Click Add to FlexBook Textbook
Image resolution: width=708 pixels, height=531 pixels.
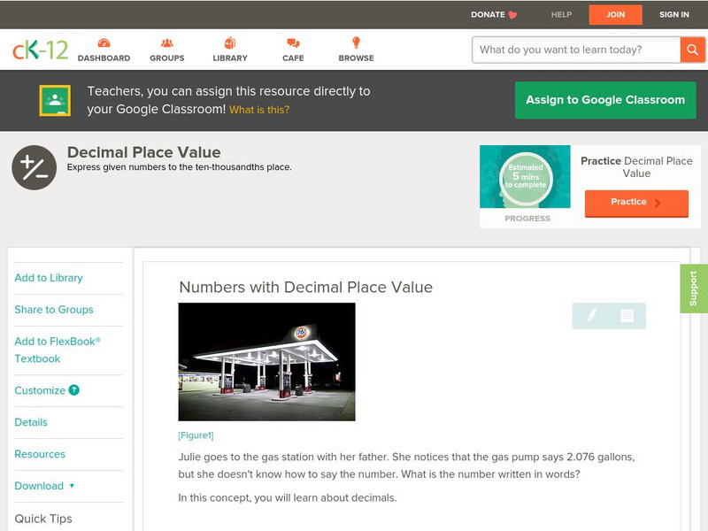coord(58,350)
